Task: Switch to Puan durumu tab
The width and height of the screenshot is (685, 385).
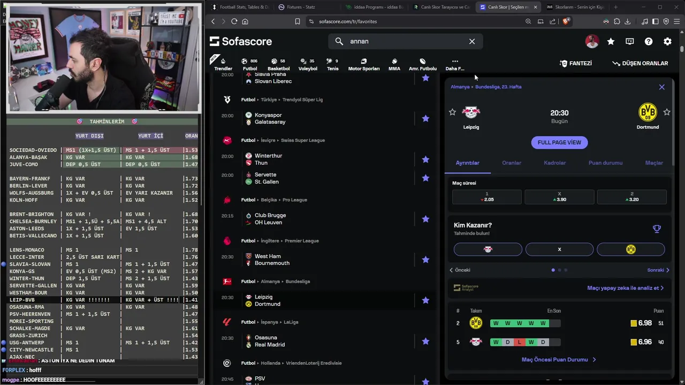Action: coord(605,163)
